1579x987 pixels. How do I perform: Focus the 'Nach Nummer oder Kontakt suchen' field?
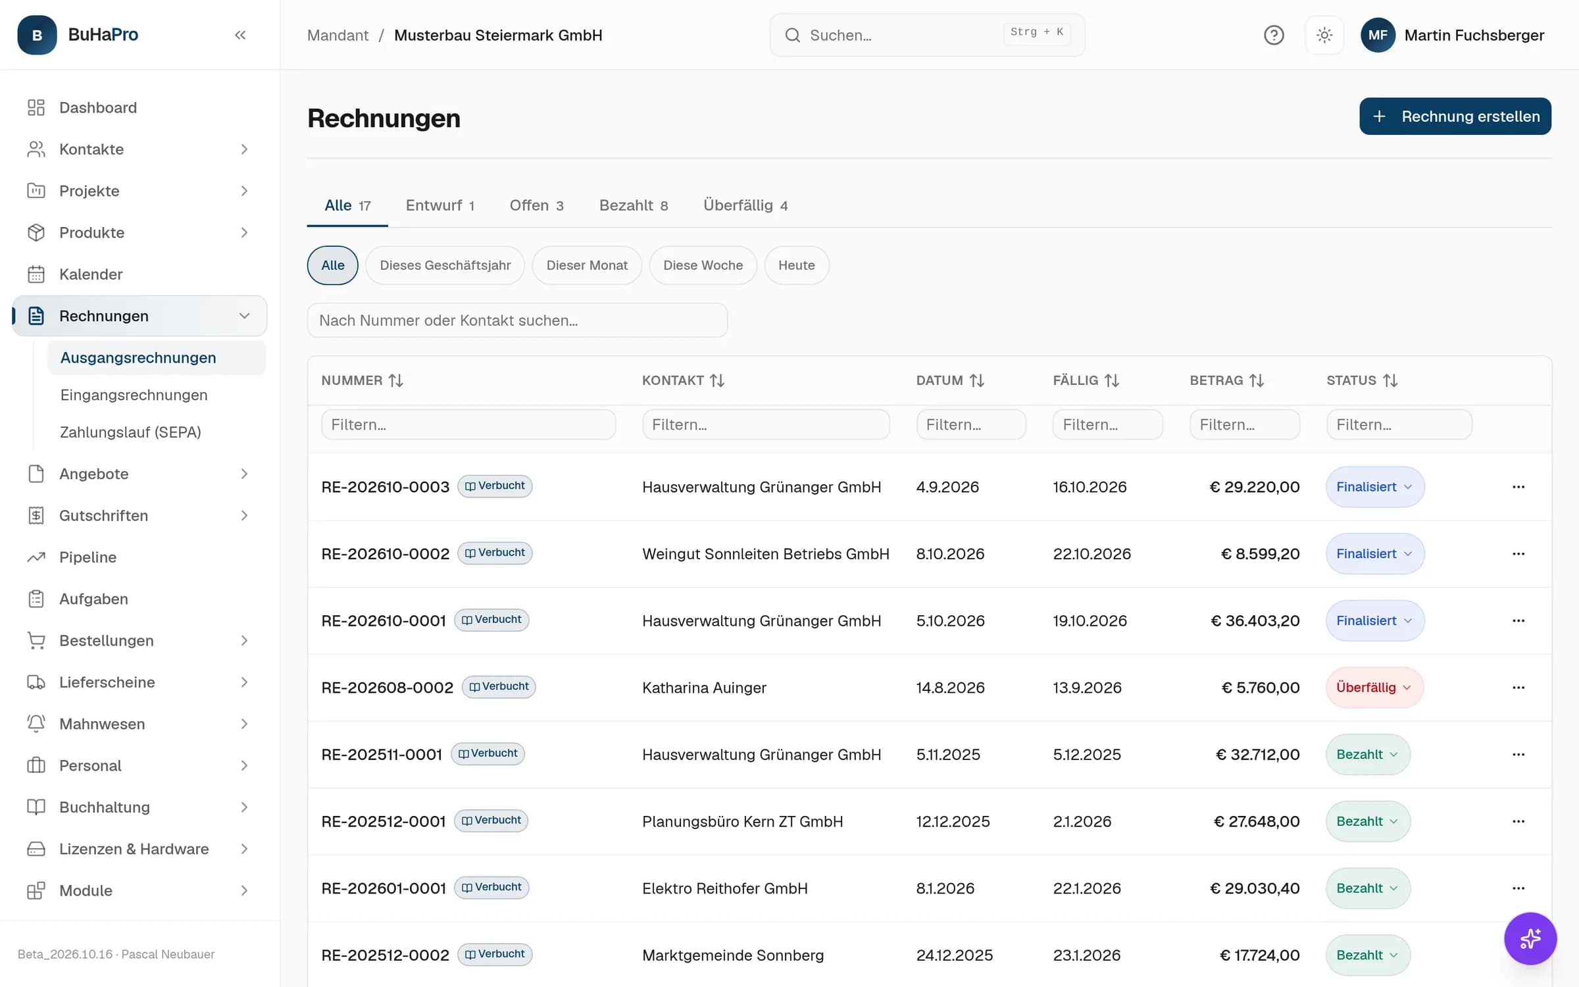click(517, 320)
